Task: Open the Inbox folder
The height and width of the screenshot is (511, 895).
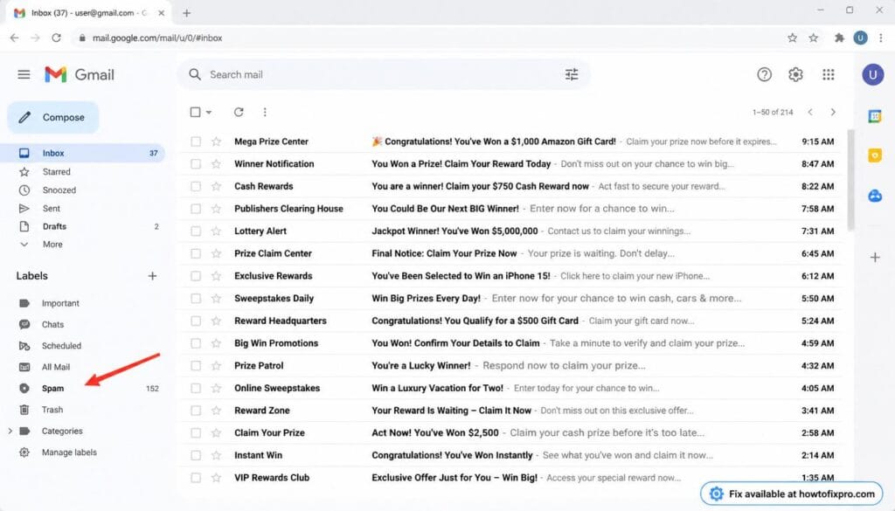Action: pyautogui.click(x=83, y=153)
